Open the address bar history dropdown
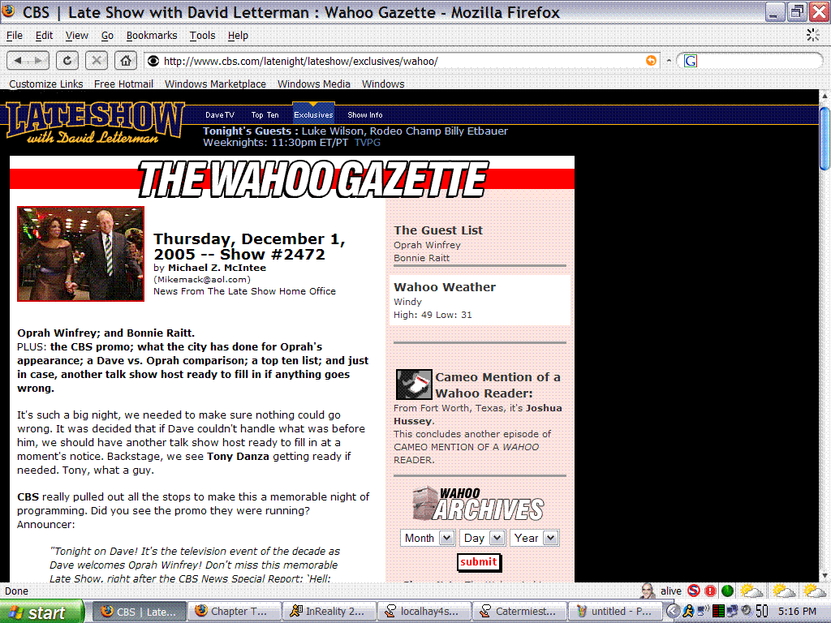This screenshot has width=831, height=623. (669, 61)
